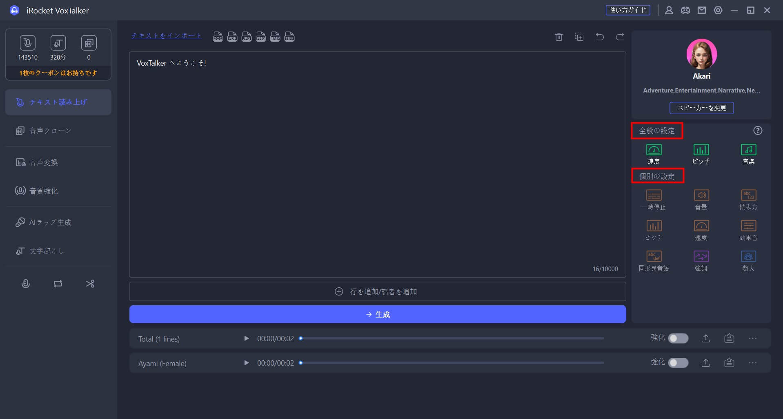
Task: Open the settings help question mark
Action: click(758, 130)
